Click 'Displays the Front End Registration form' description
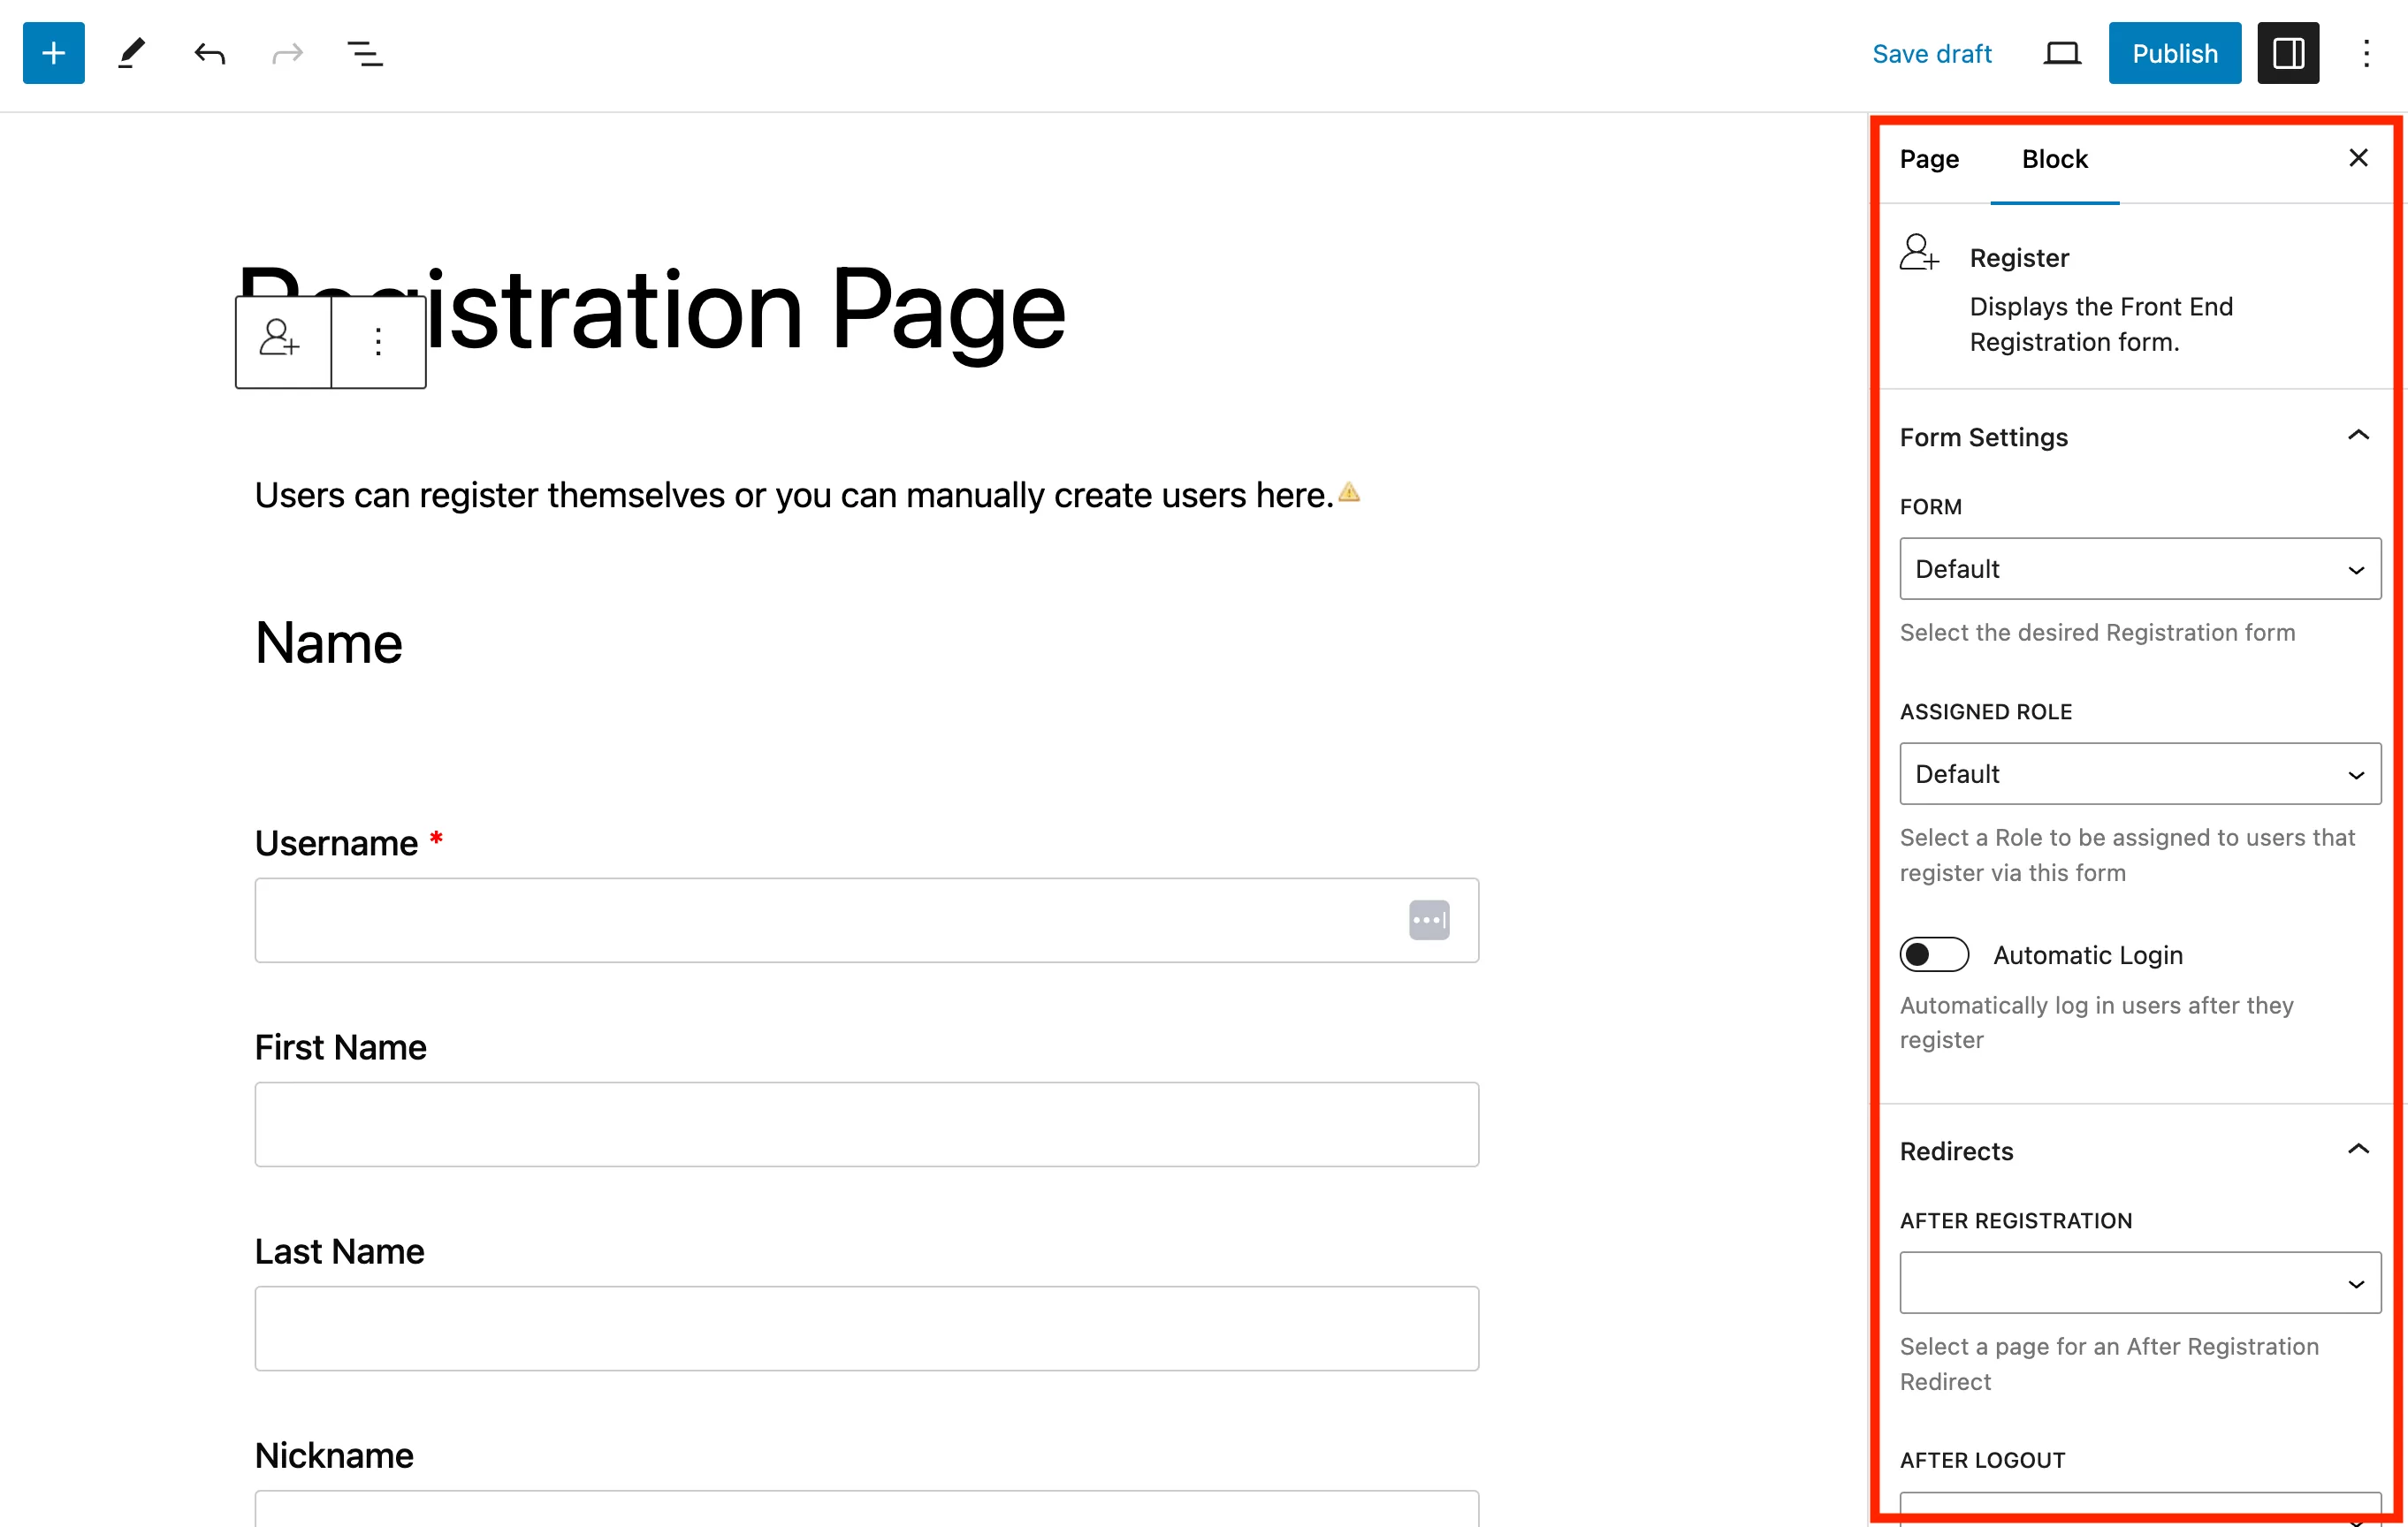 [2101, 323]
